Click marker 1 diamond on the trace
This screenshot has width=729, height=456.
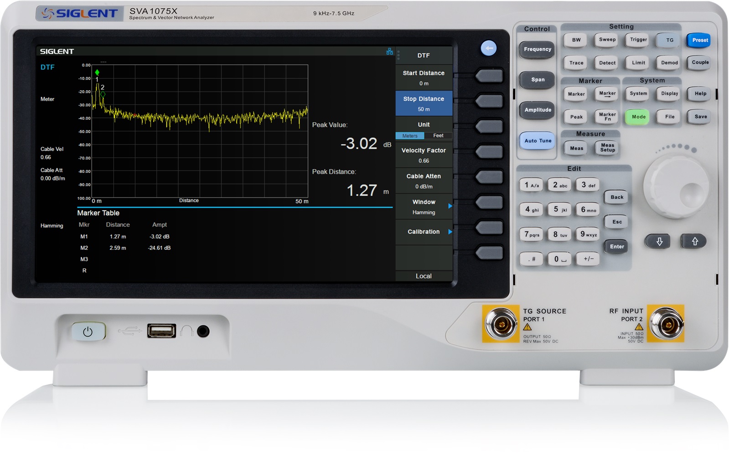tap(97, 72)
